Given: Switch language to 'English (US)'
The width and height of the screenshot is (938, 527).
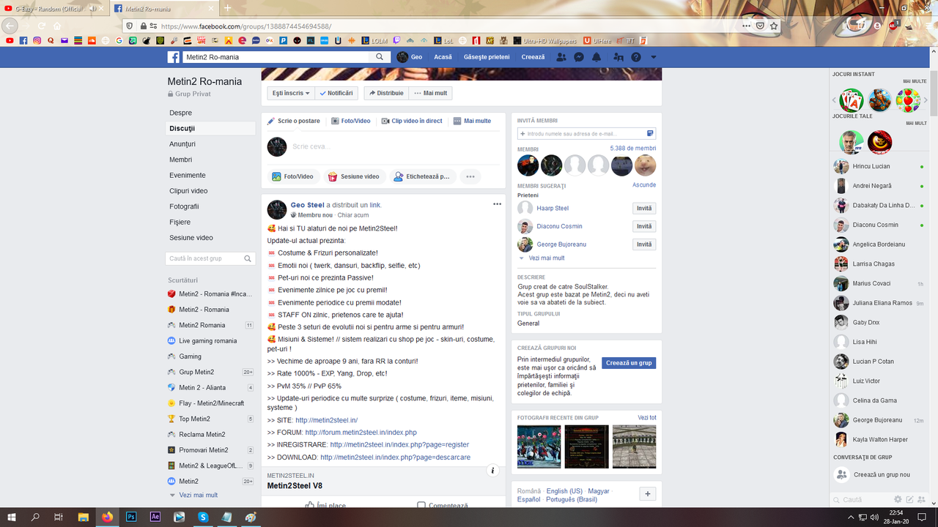Looking at the screenshot, I should click(x=564, y=491).
